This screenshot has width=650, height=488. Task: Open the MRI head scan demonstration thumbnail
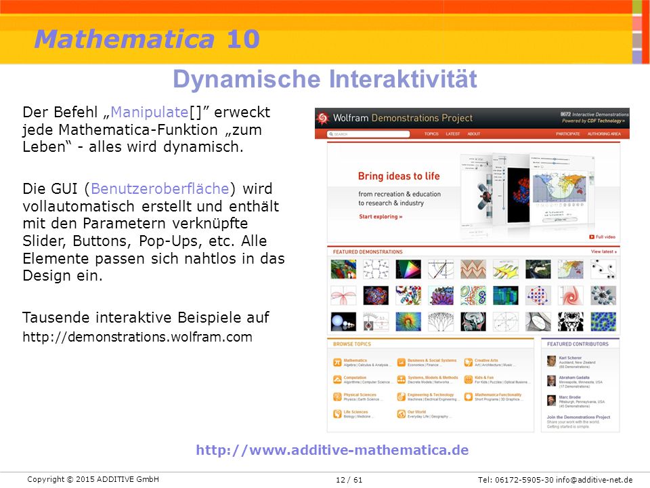pyautogui.click(x=473, y=321)
